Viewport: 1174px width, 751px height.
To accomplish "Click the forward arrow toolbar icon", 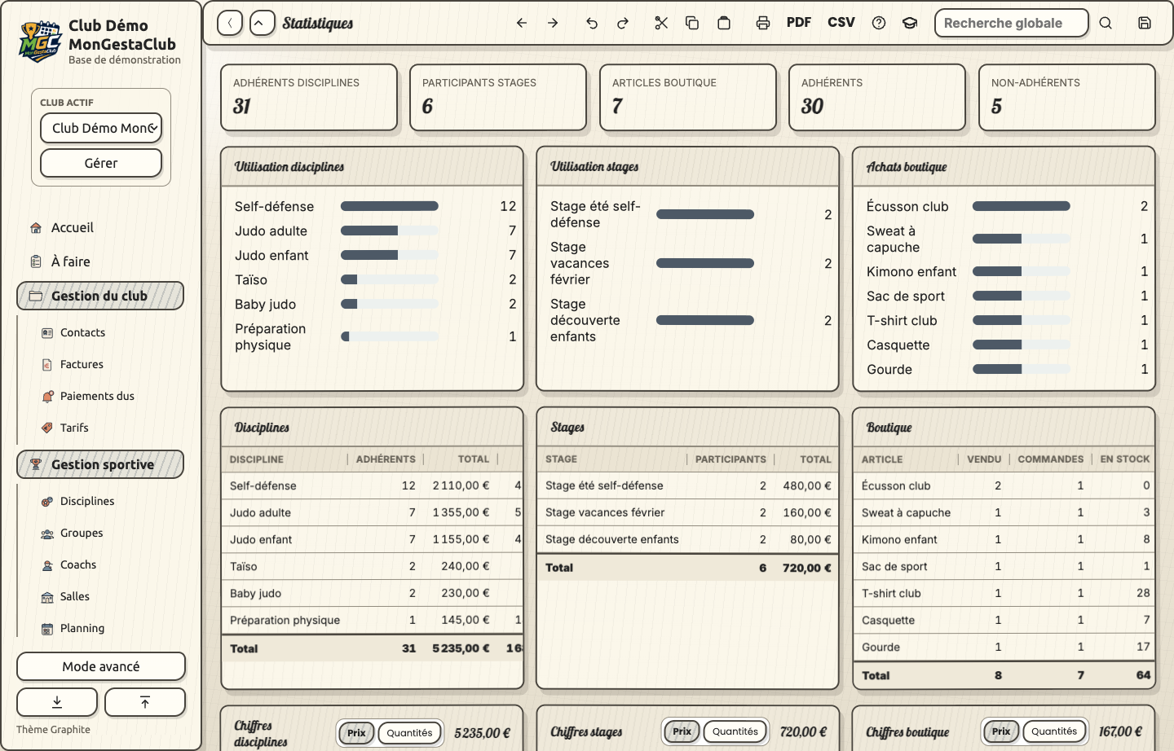I will coord(553,23).
